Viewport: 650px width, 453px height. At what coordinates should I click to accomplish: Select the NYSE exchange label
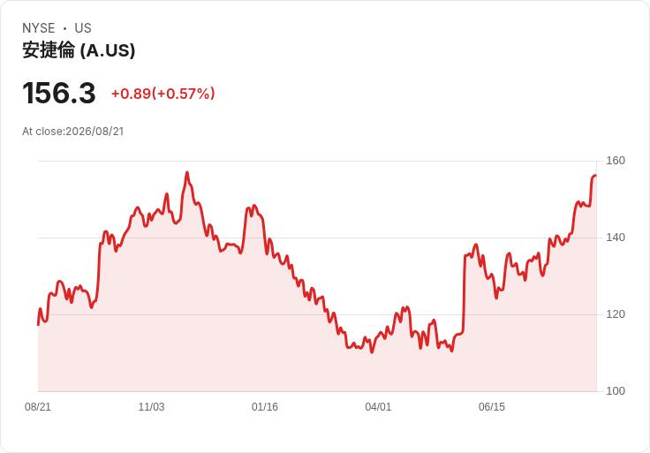[x=39, y=28]
